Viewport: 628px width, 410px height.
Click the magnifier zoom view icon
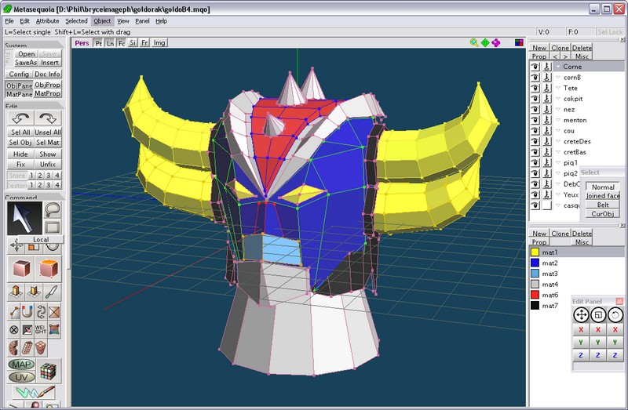[474, 42]
